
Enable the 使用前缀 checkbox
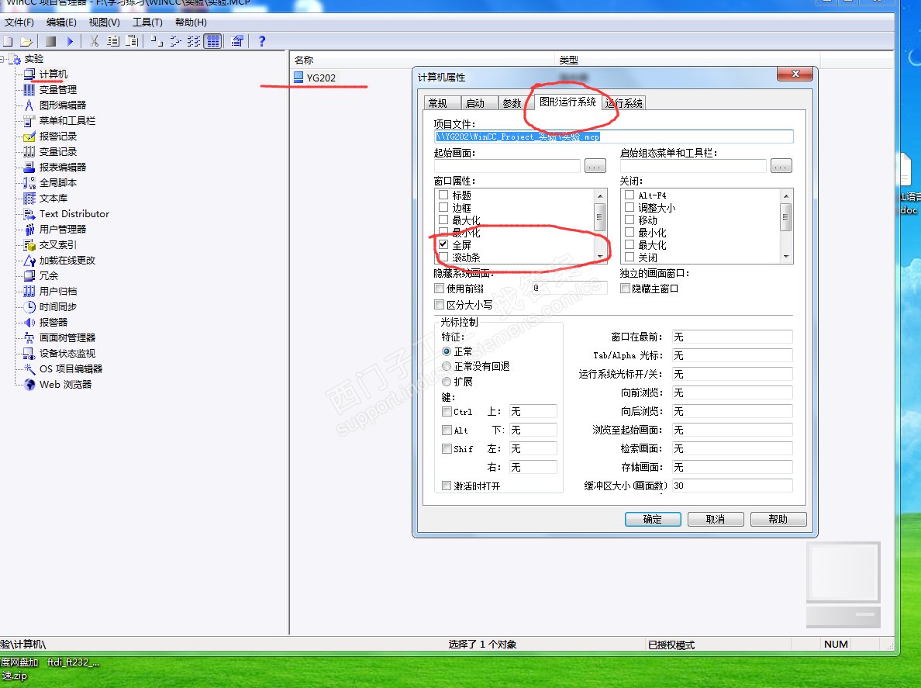[x=439, y=289]
